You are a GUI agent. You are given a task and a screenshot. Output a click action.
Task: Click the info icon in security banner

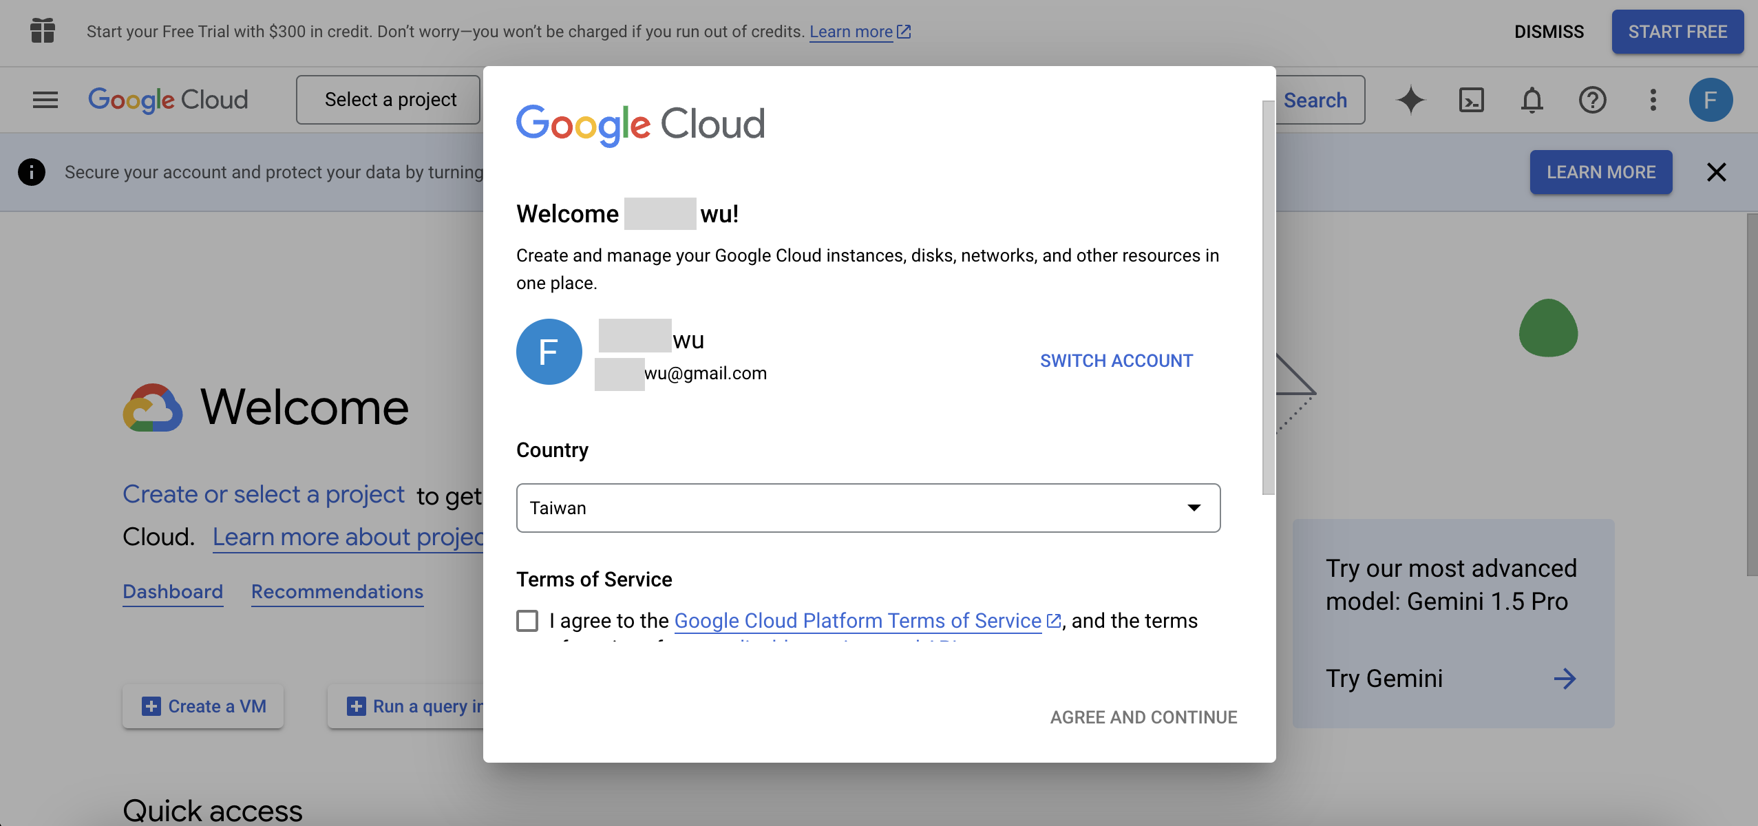pyautogui.click(x=32, y=172)
